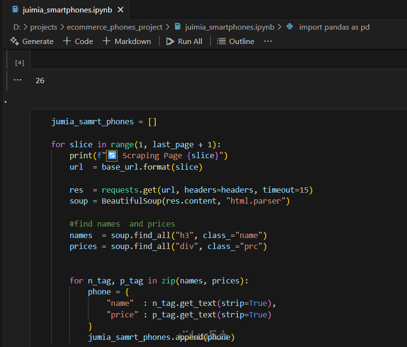Click the Generate sparkle icon
This screenshot has height=347, width=407.
(x=14, y=41)
